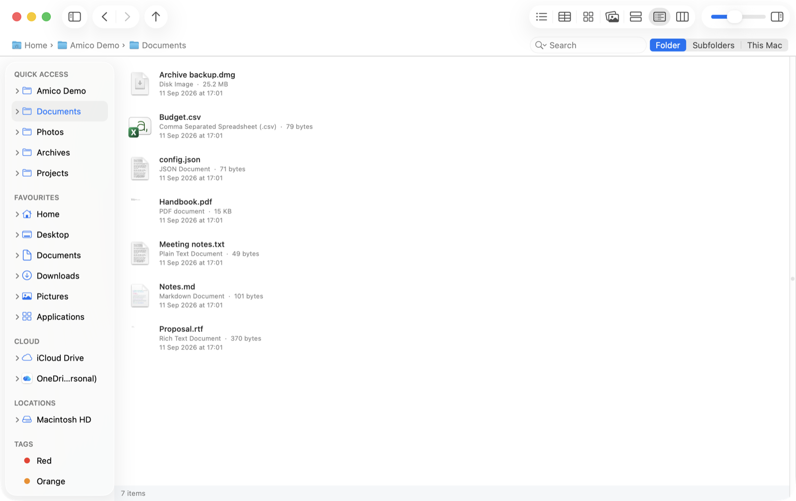Viewport: 796px width, 501px height.
Task: Open the Desktop favourite
Action: click(60, 235)
